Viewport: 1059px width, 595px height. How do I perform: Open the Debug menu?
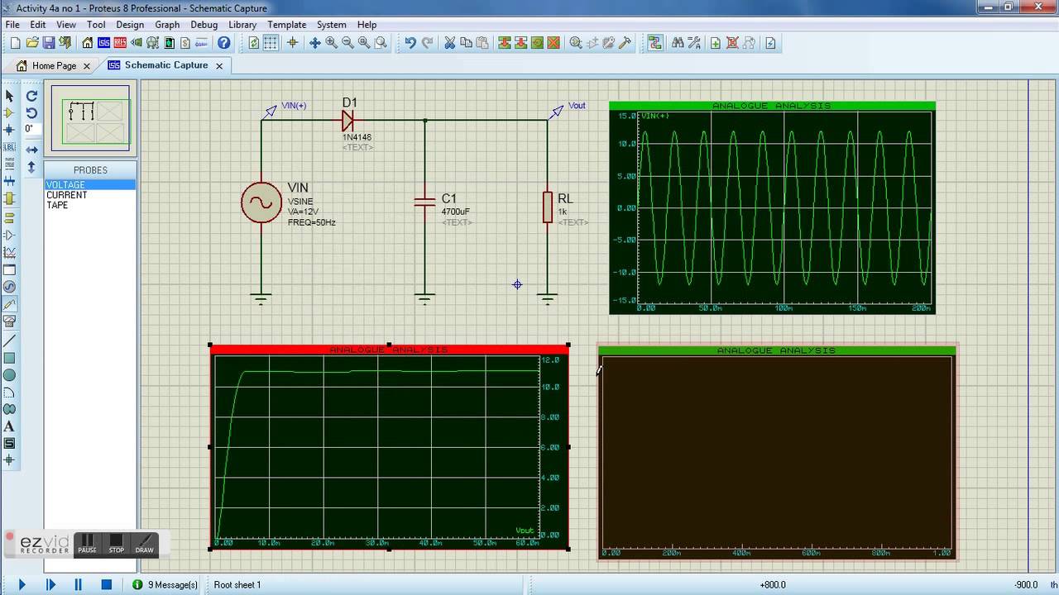click(204, 24)
